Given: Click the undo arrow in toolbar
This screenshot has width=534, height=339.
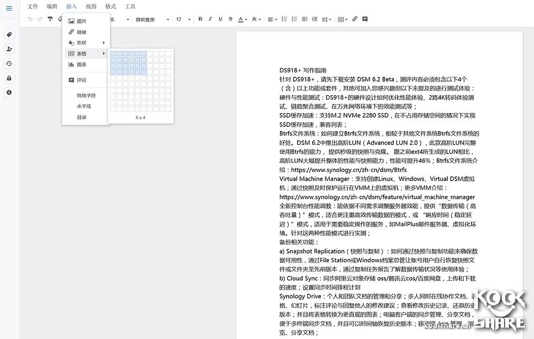Looking at the screenshot, I should pos(31,19).
